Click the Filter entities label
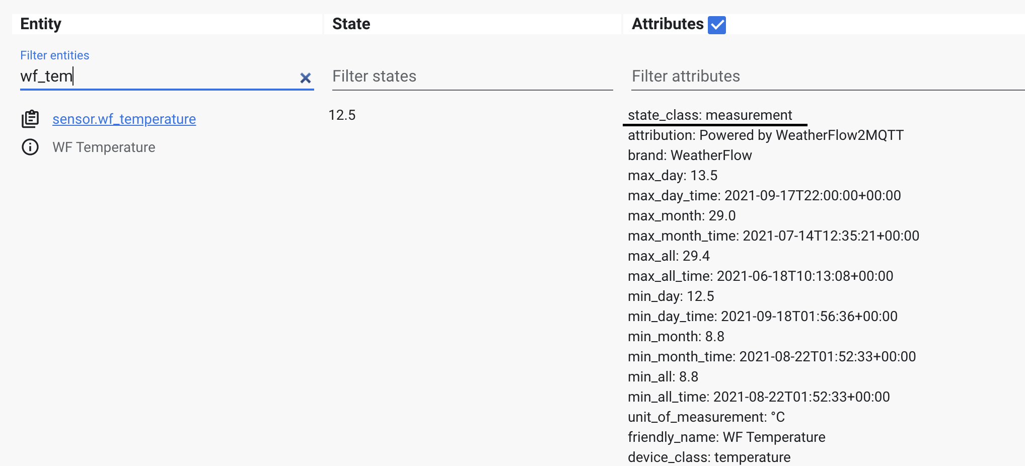 coord(54,55)
